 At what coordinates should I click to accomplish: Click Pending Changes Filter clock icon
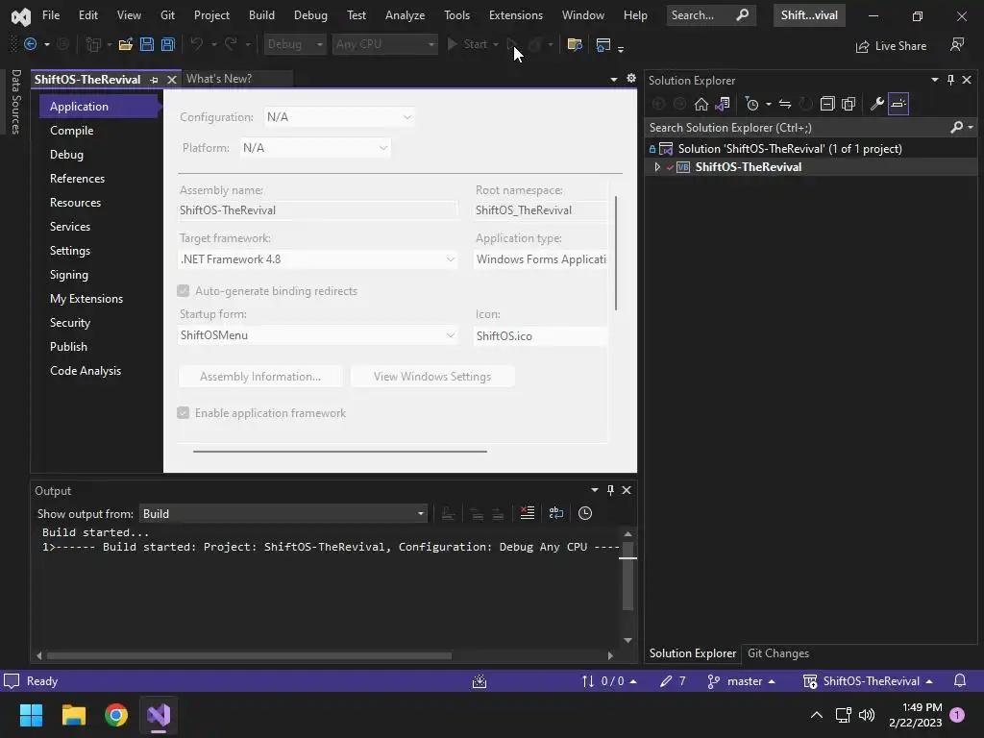coord(751,104)
